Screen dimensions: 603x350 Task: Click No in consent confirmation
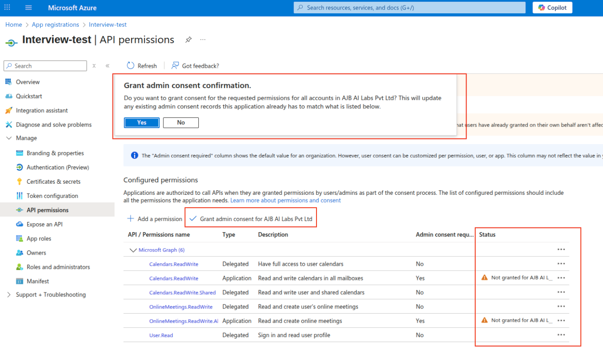181,122
